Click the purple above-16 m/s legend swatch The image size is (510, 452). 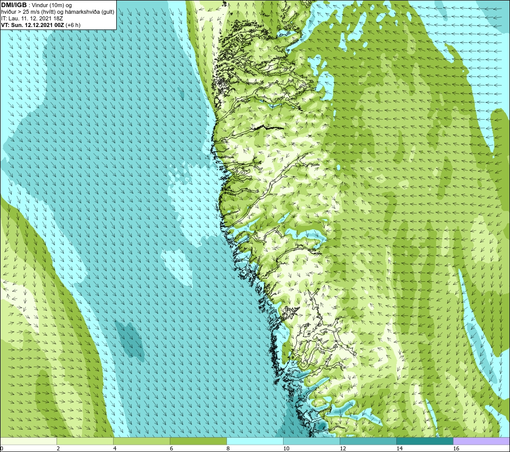coord(482,441)
